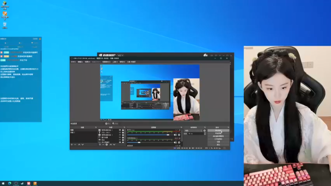This screenshot has height=186, width=331.
Task: Click the OBS preview canvas
Action: pos(150,92)
